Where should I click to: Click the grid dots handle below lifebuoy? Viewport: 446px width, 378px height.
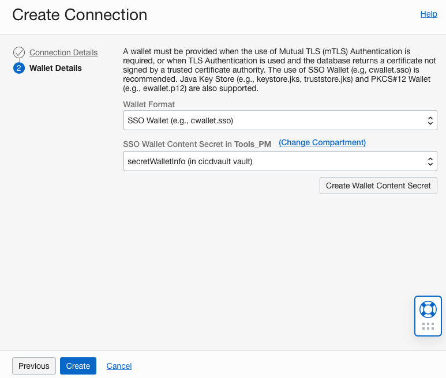point(428,326)
